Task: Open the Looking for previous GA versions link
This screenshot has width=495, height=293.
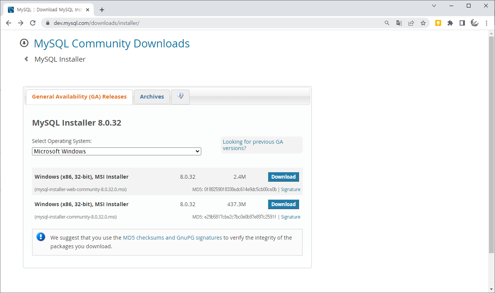Action: [253, 145]
